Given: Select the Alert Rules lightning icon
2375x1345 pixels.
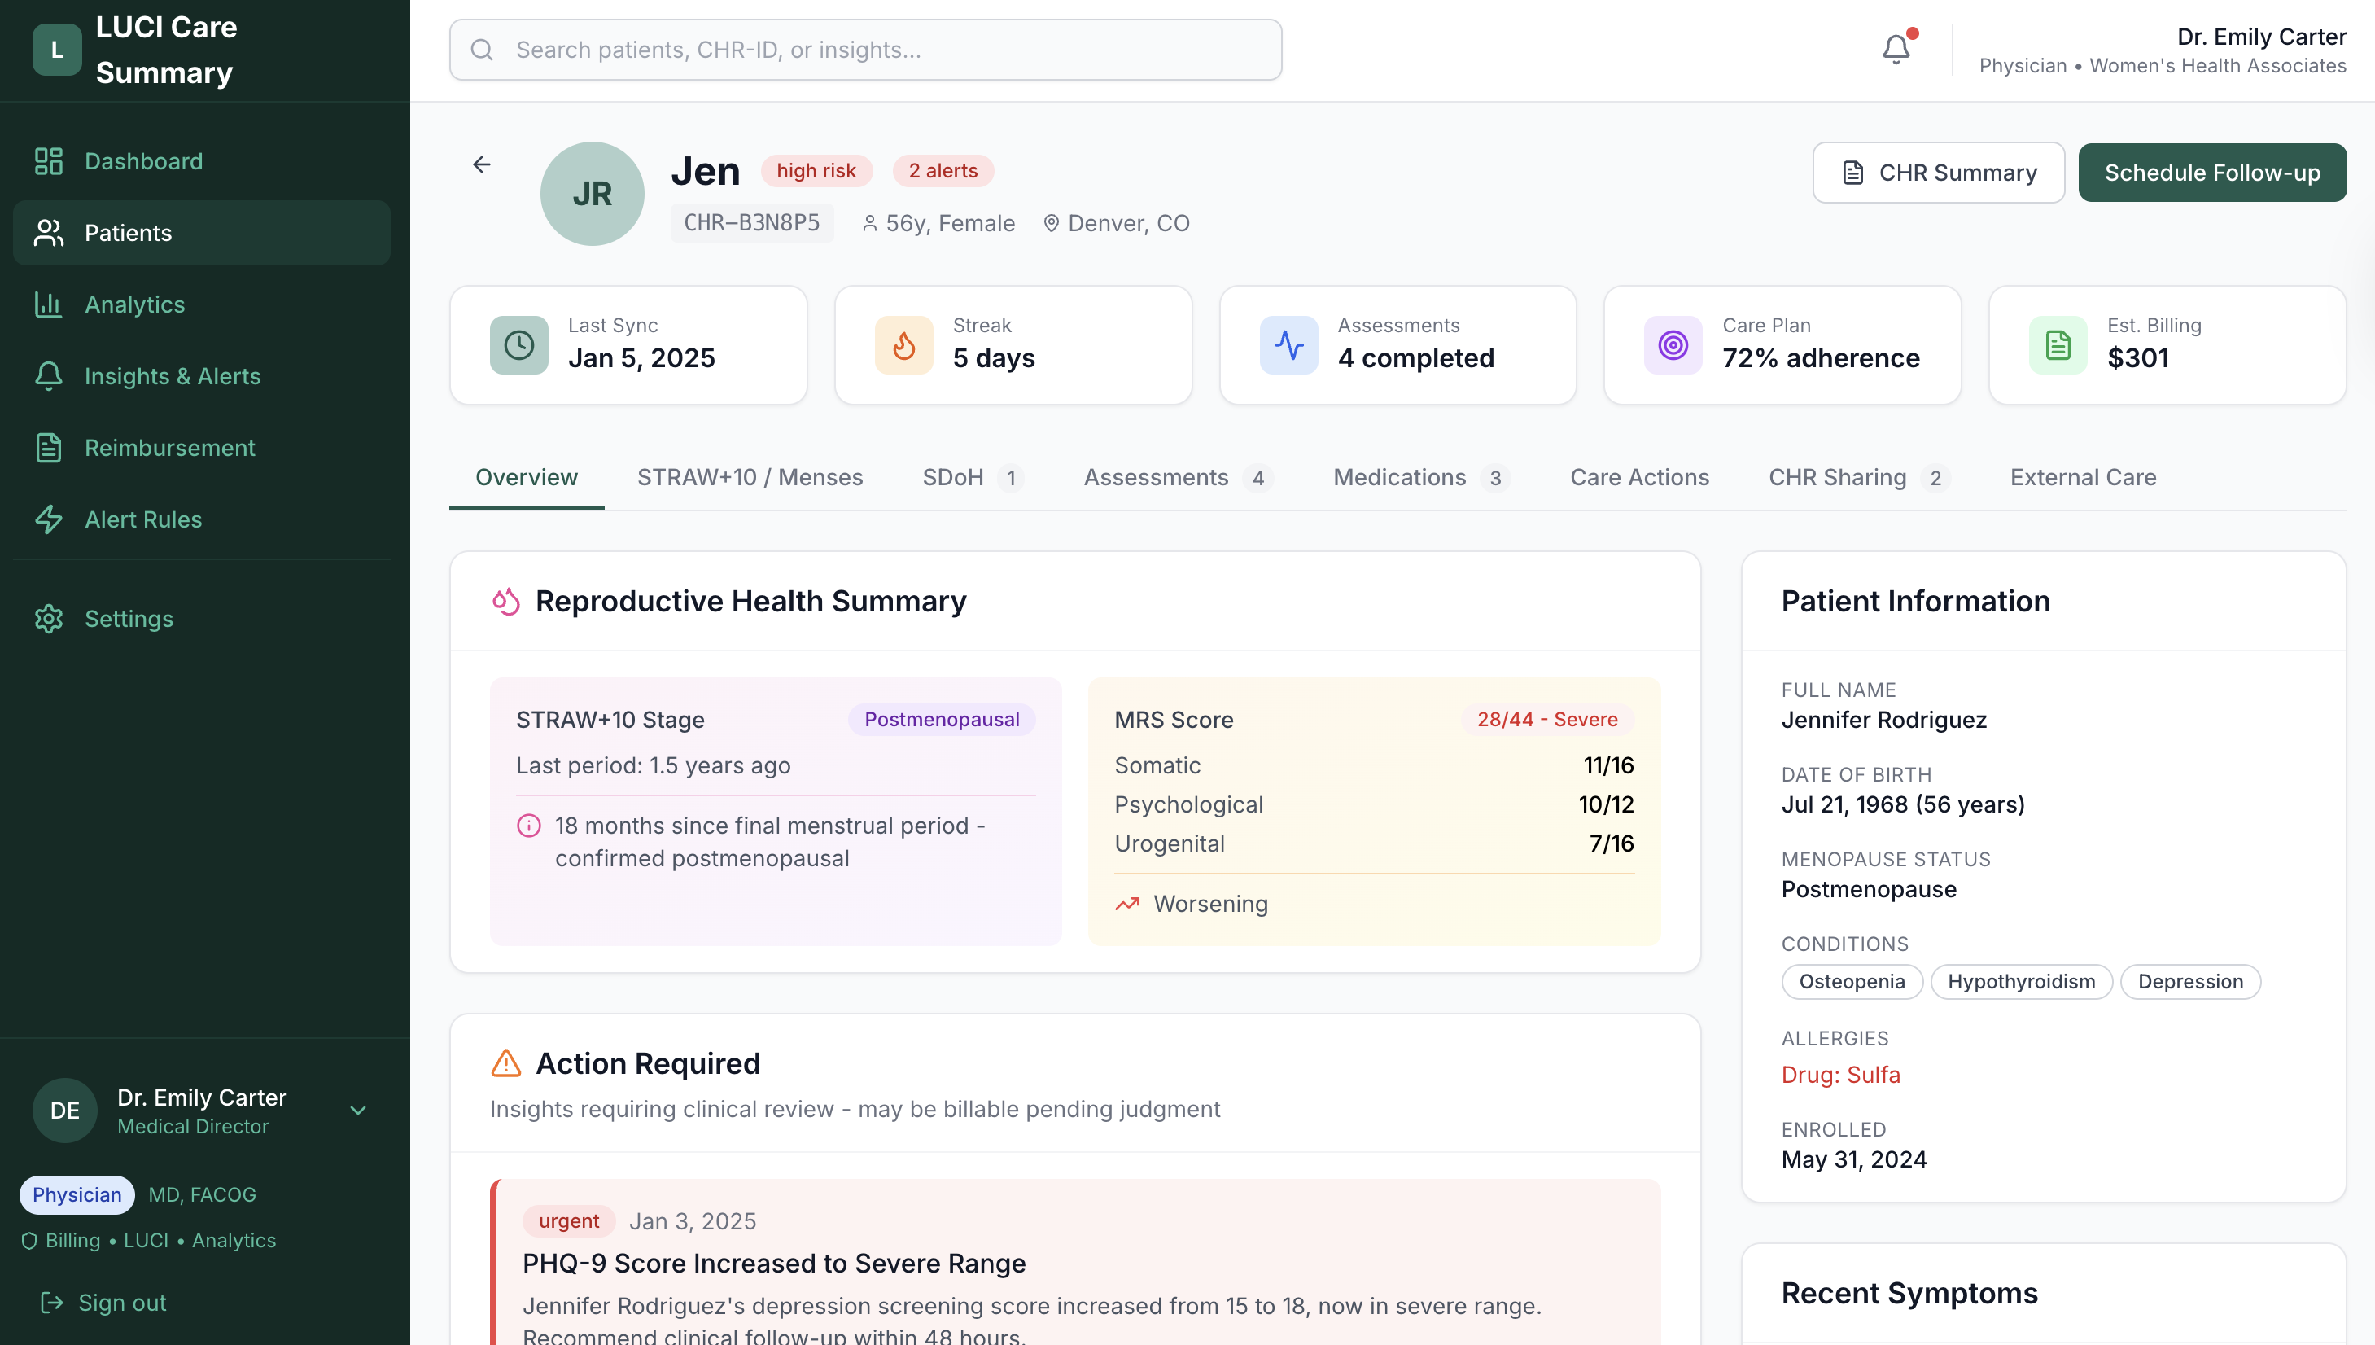Looking at the screenshot, I should (x=49, y=519).
